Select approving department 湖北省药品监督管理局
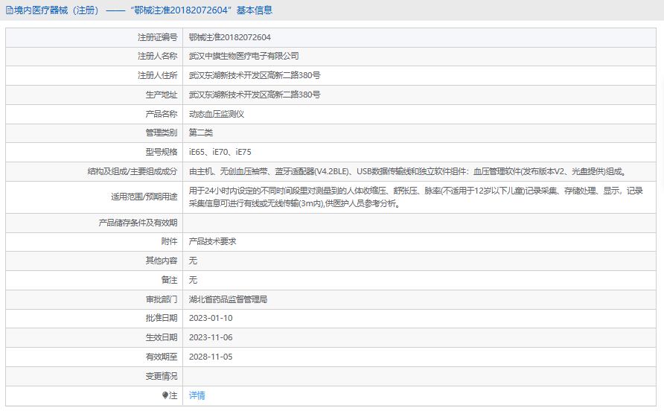The width and height of the screenshot is (664, 411). (229, 299)
